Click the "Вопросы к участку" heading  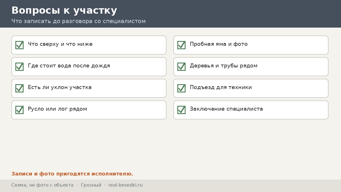64,11
